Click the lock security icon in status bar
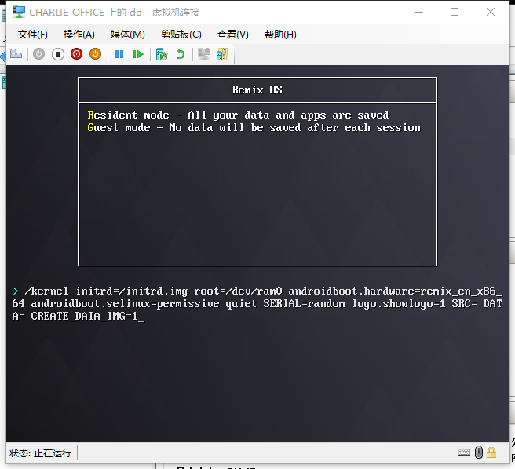The height and width of the screenshot is (469, 515). coord(491,453)
